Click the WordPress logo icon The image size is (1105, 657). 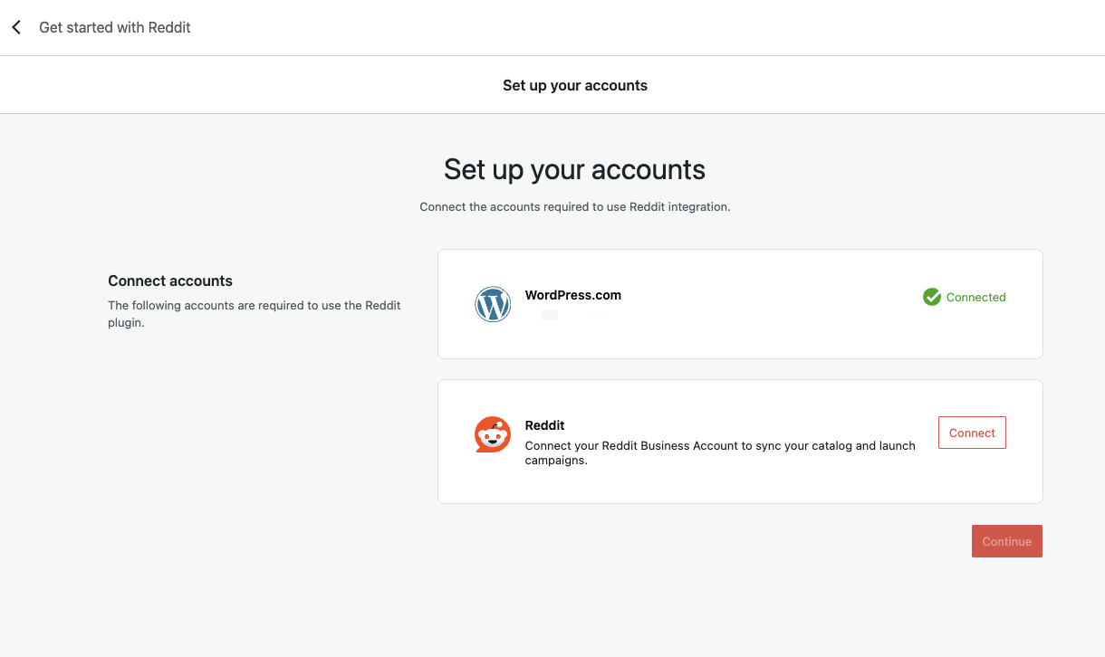(x=493, y=304)
